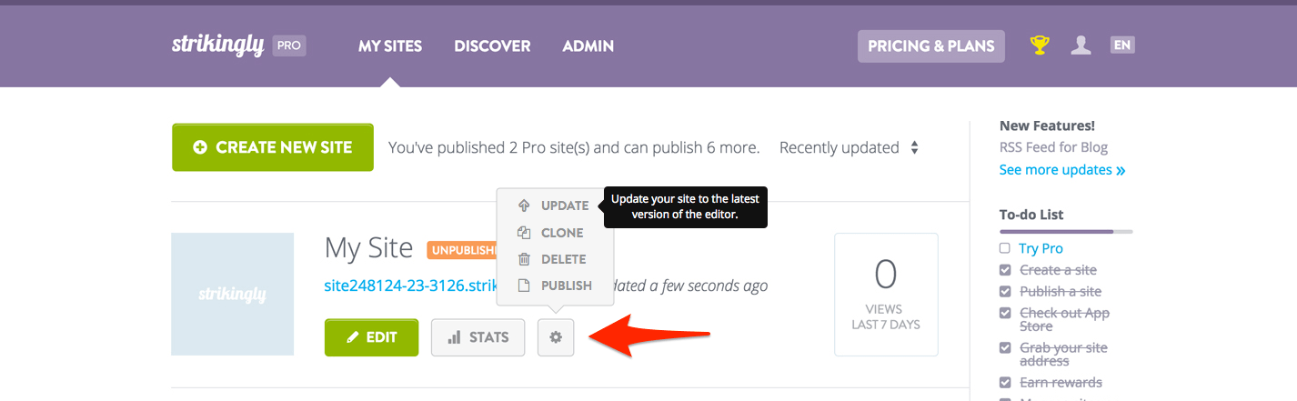The image size is (1297, 401).
Task: Click the Pricing & Plans button
Action: [x=930, y=45]
